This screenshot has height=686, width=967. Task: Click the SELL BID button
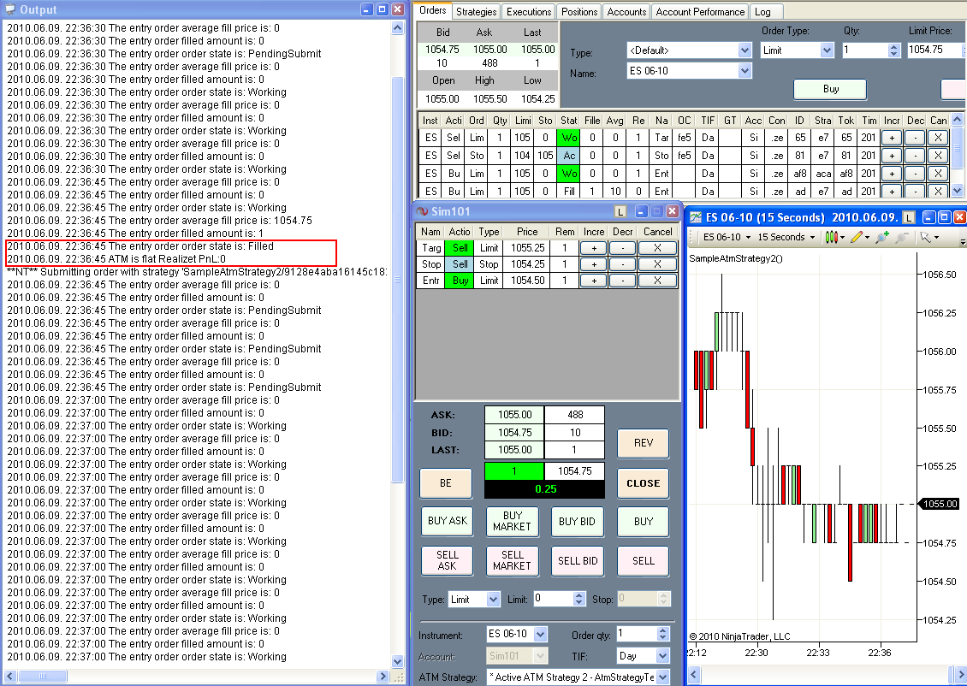tap(578, 561)
